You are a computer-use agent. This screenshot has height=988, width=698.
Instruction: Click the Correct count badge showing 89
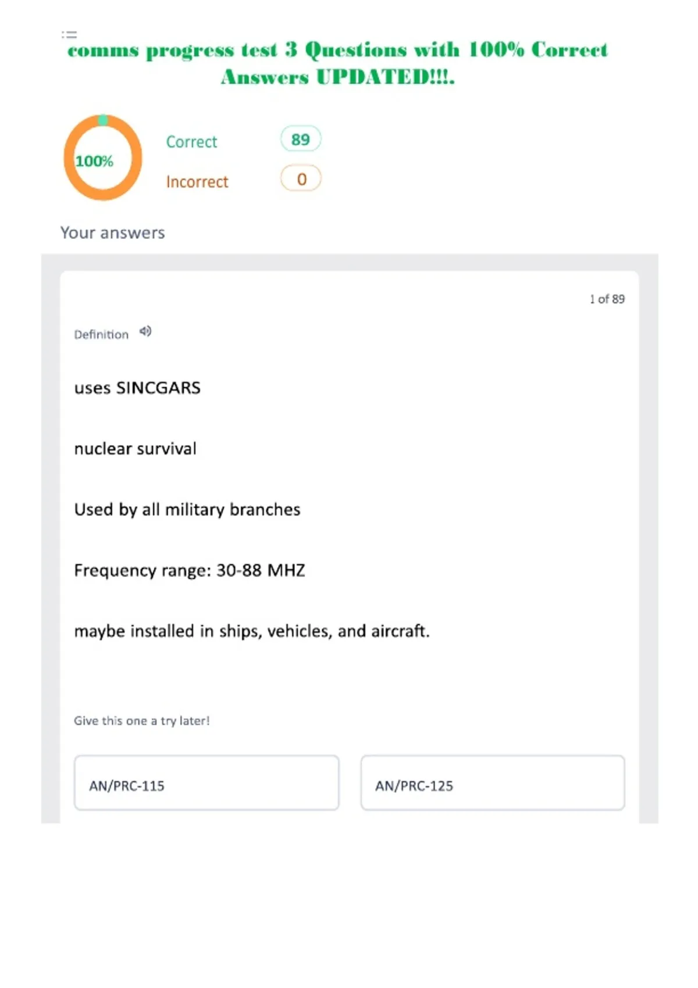pyautogui.click(x=301, y=139)
